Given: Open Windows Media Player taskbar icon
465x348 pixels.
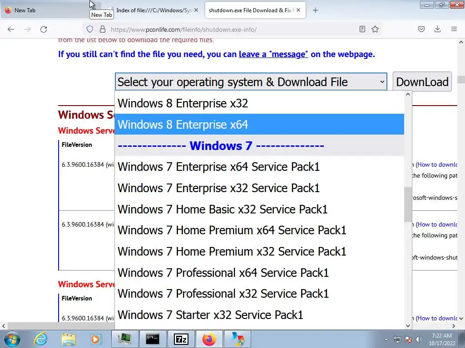Looking at the screenshot, I should (96, 339).
